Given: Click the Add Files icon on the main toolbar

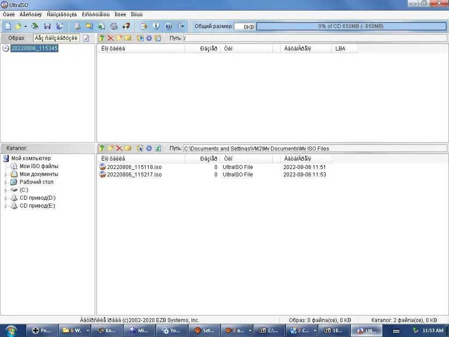Looking at the screenshot, I should pos(144,26).
